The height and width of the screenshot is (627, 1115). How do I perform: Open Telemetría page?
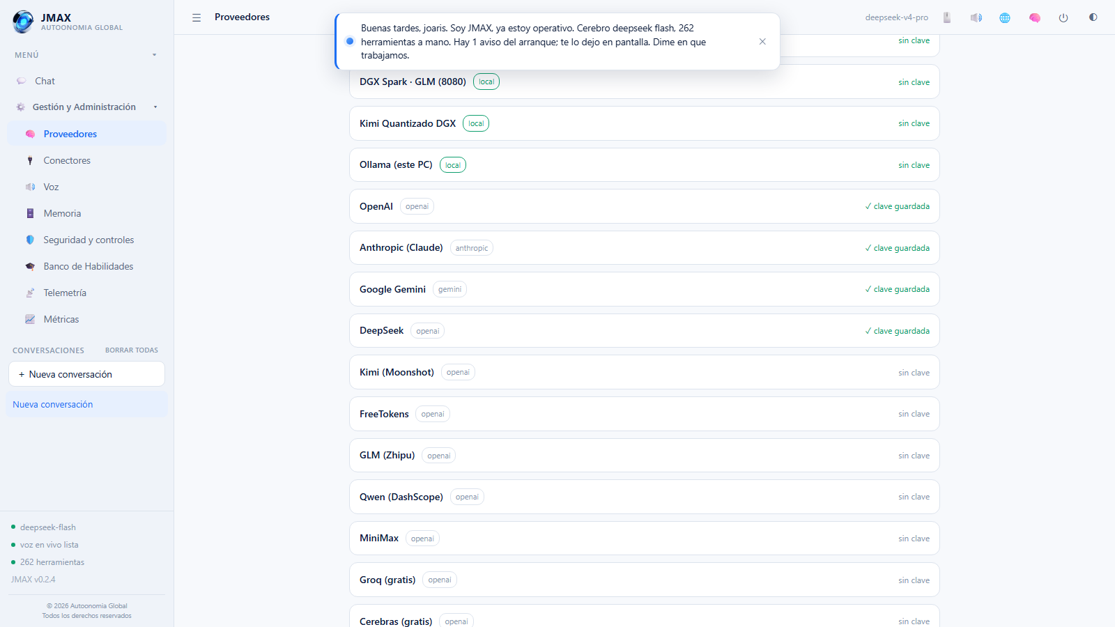point(87,293)
